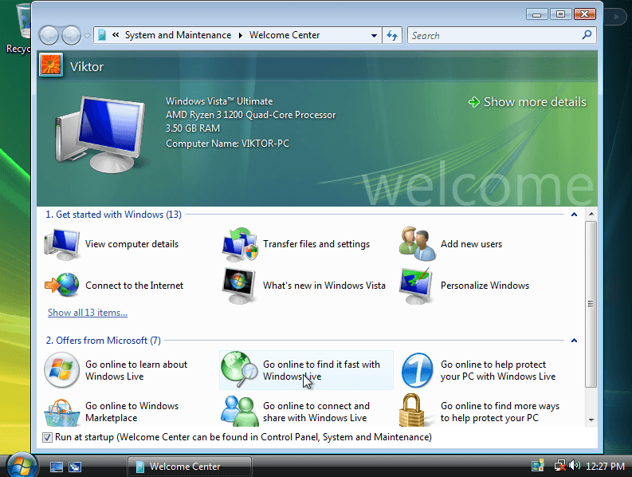Collapse the Get started with Windows section
This screenshot has width=632, height=477.
point(574,215)
